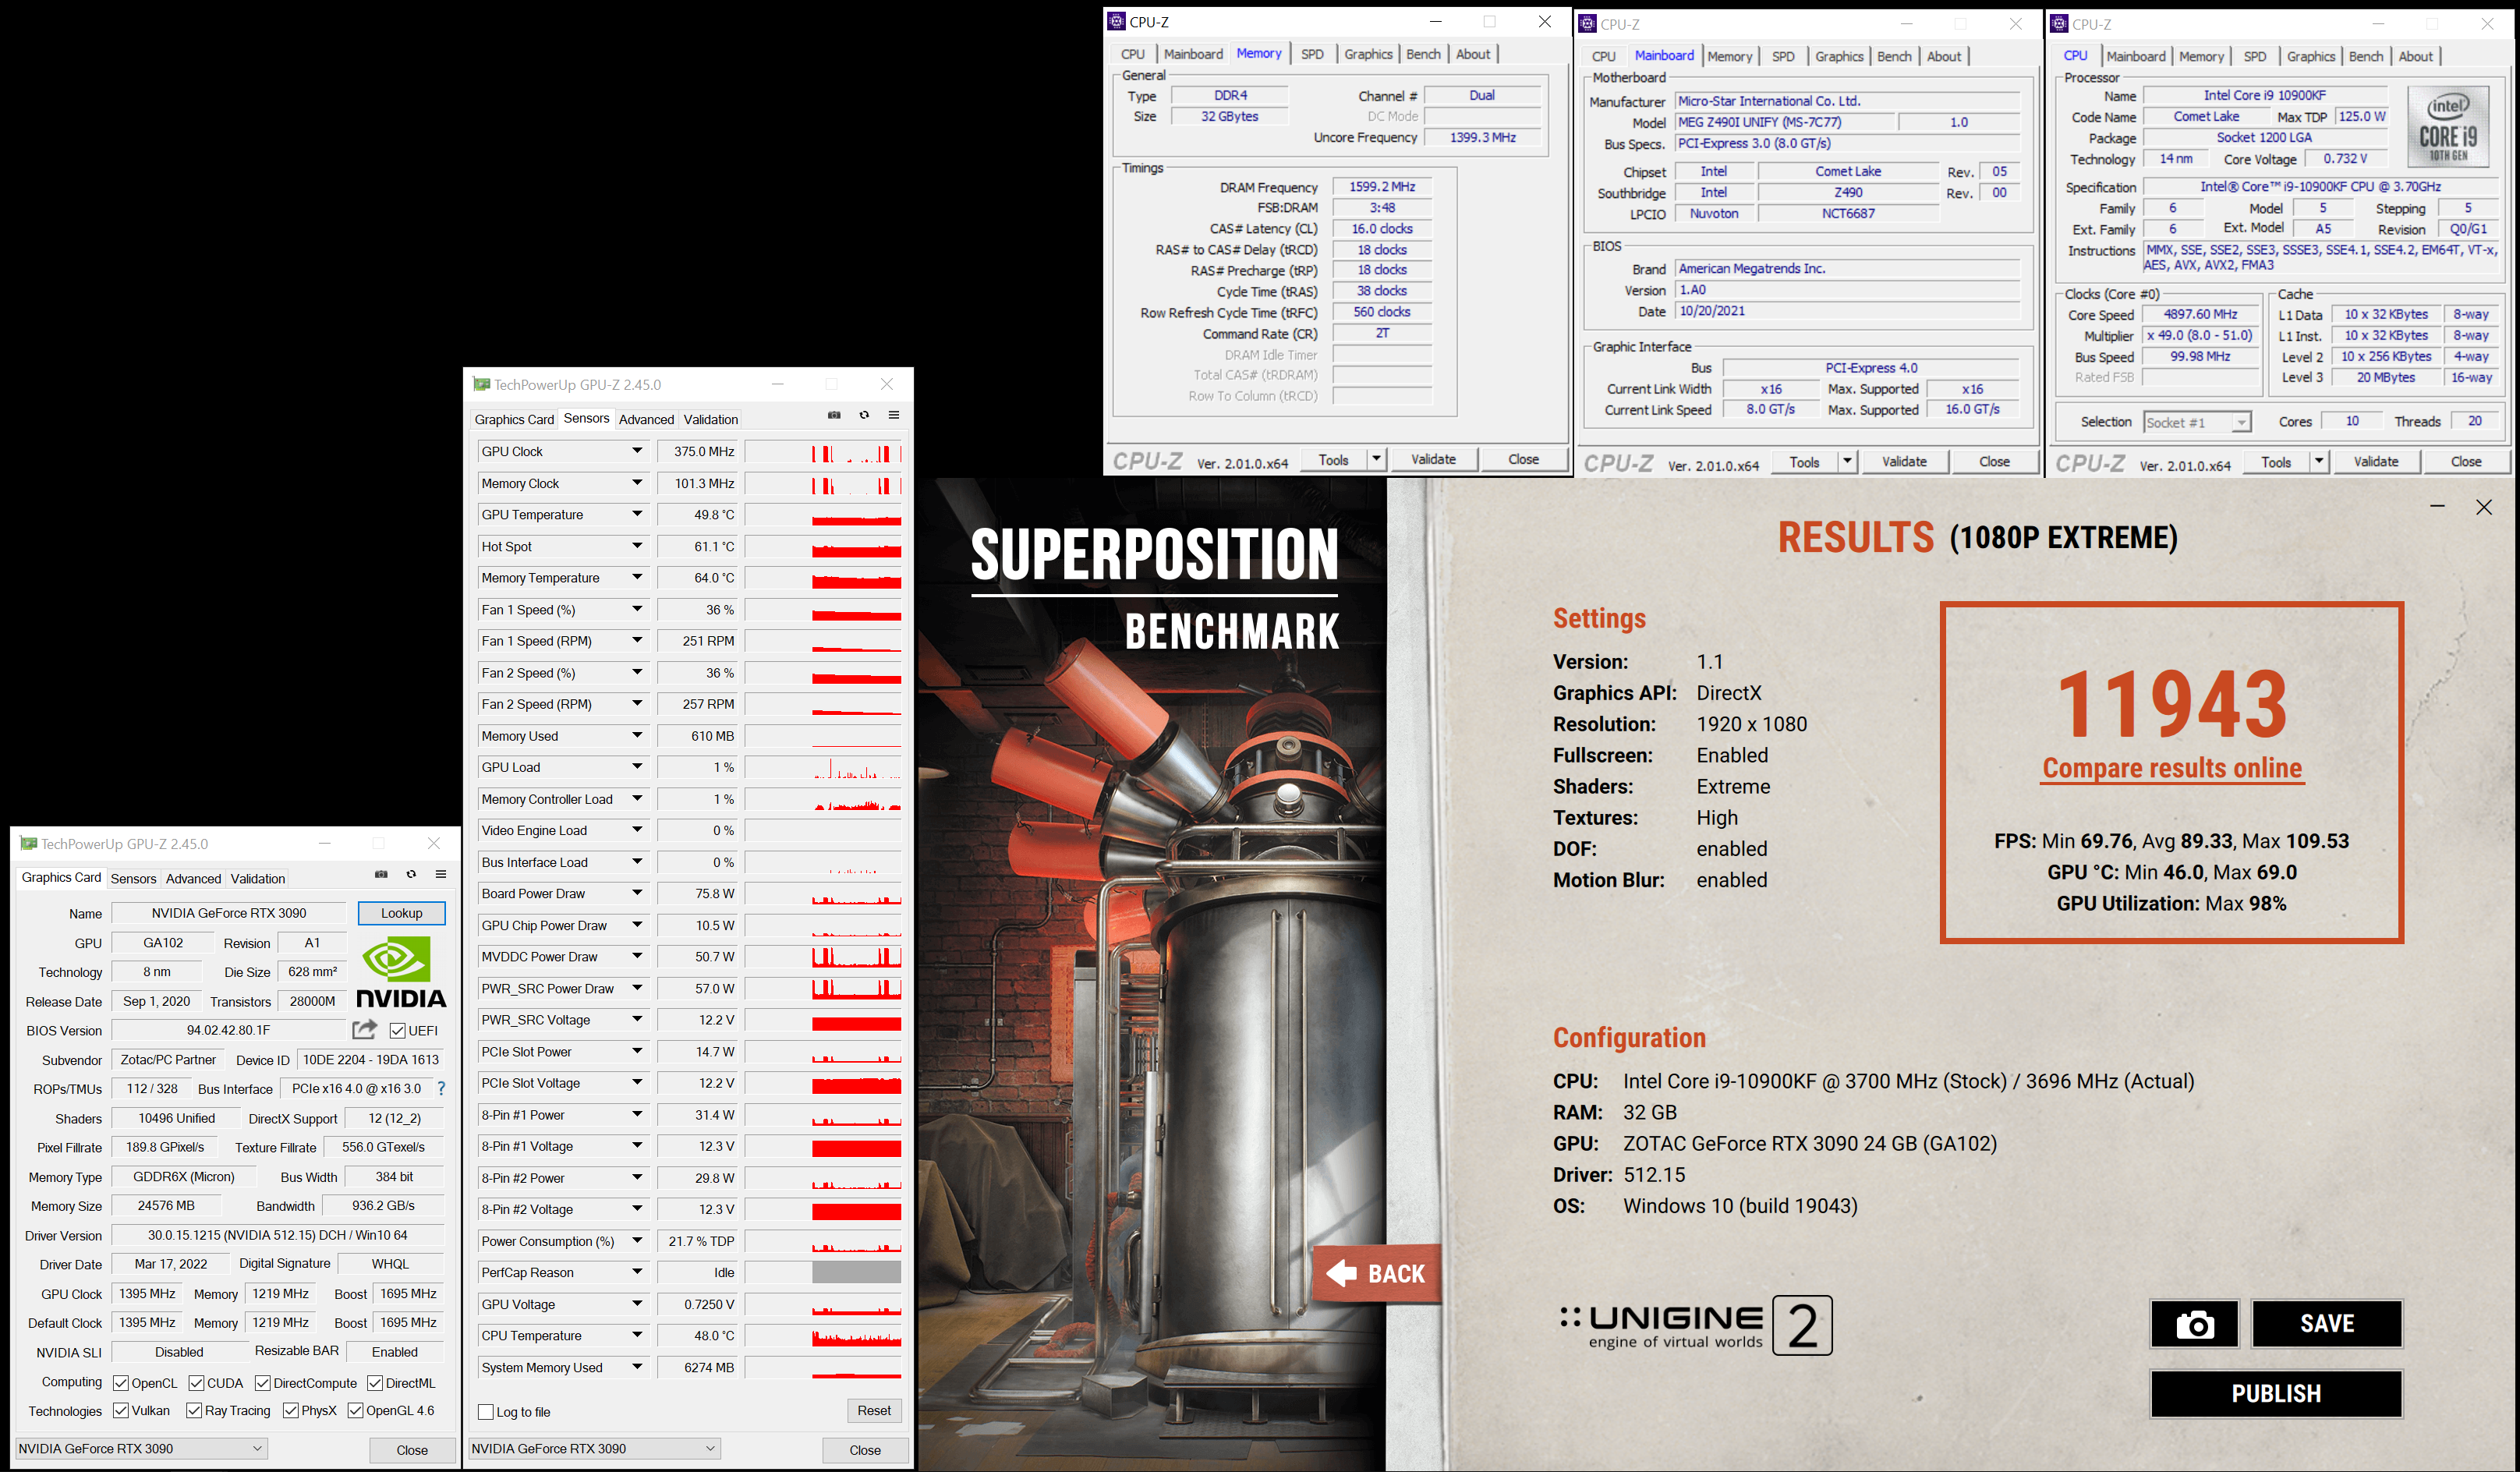Click CPU-Z CPU window title icon
The width and height of the screenshot is (2520, 1472).
pos(2059,24)
